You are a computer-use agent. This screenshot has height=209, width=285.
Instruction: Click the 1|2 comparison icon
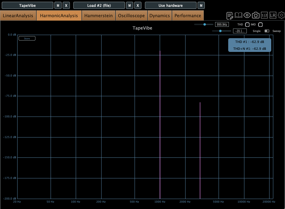tap(264, 15)
